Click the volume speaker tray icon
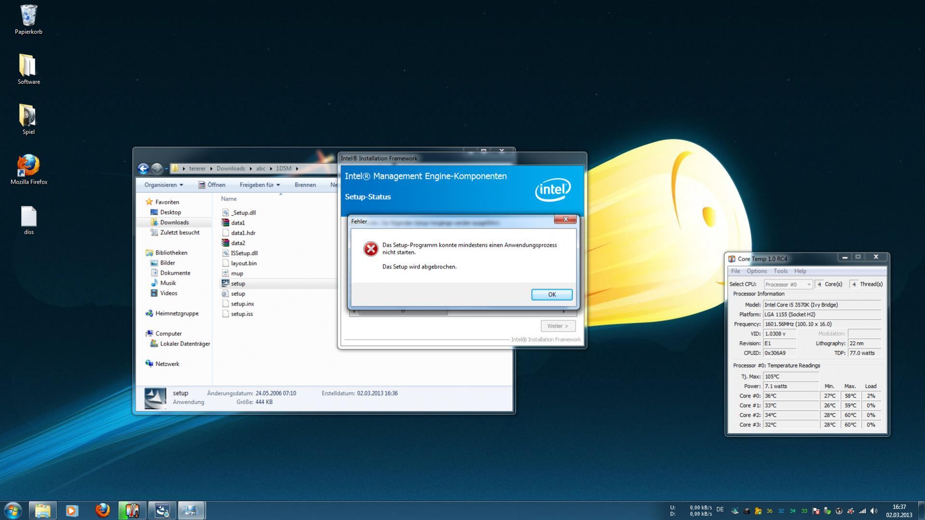The height and width of the screenshot is (520, 925). 873,511
